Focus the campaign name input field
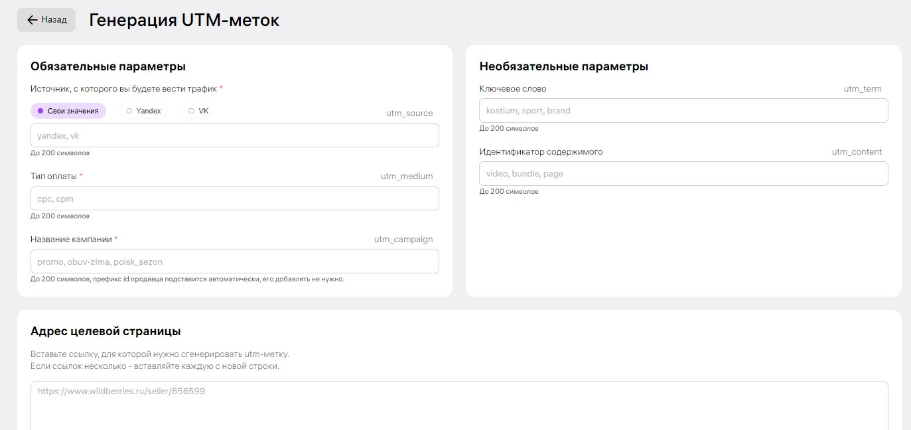Image resolution: width=911 pixels, height=430 pixels. tap(234, 261)
